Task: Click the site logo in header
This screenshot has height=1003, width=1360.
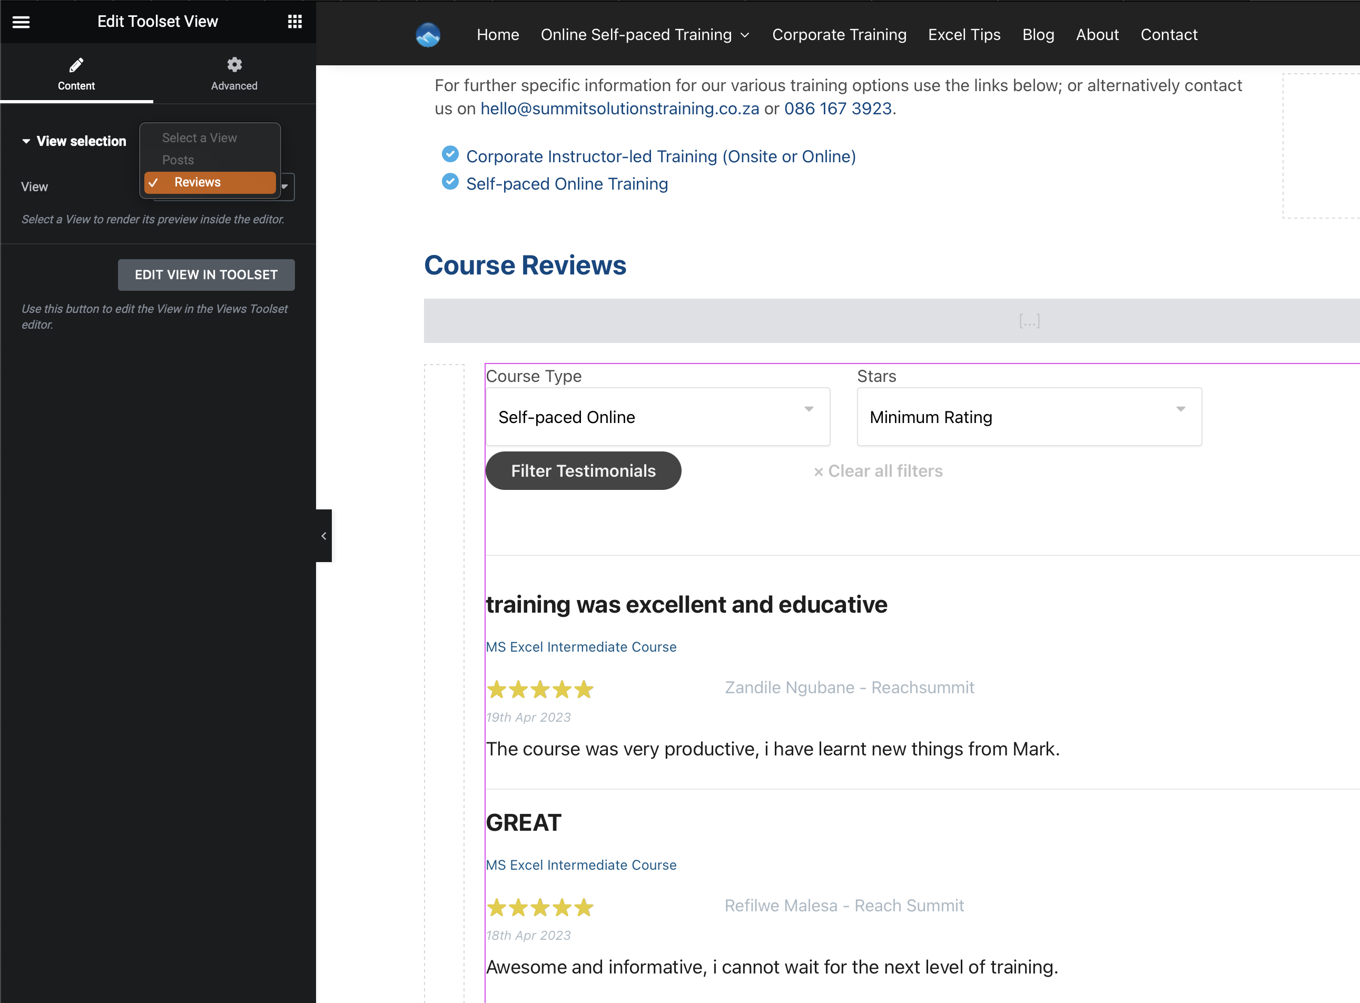Action: click(x=428, y=35)
